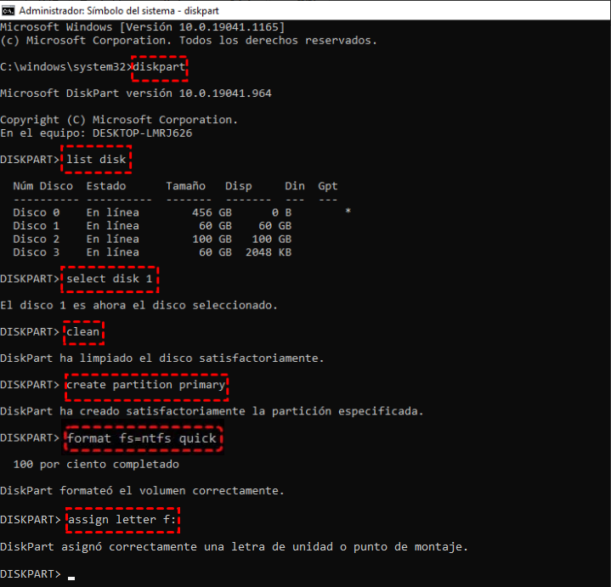Click the 'C:\windows\system32>' prompt
This screenshot has width=611, height=587.
click(65, 67)
